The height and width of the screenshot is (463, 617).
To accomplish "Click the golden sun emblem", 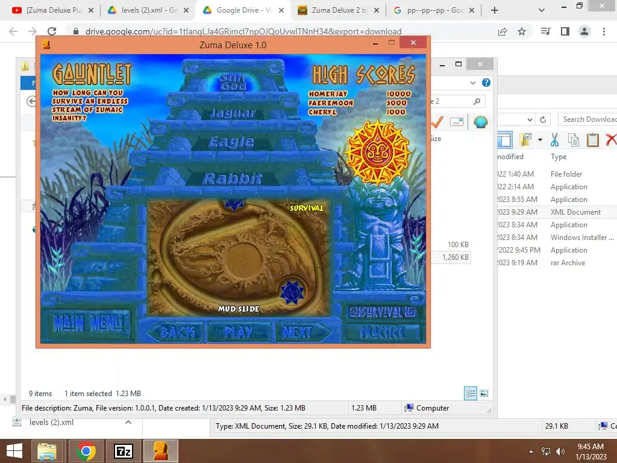I will pyautogui.click(x=377, y=151).
